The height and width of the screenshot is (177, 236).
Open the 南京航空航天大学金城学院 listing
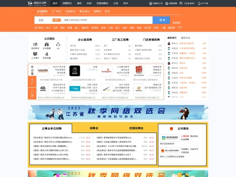point(115,138)
